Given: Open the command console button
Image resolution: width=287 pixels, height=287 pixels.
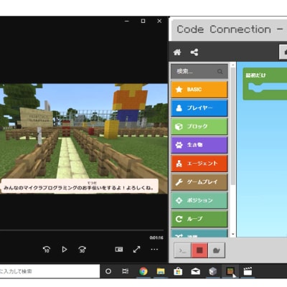Looking at the screenshot, I should [182, 250].
